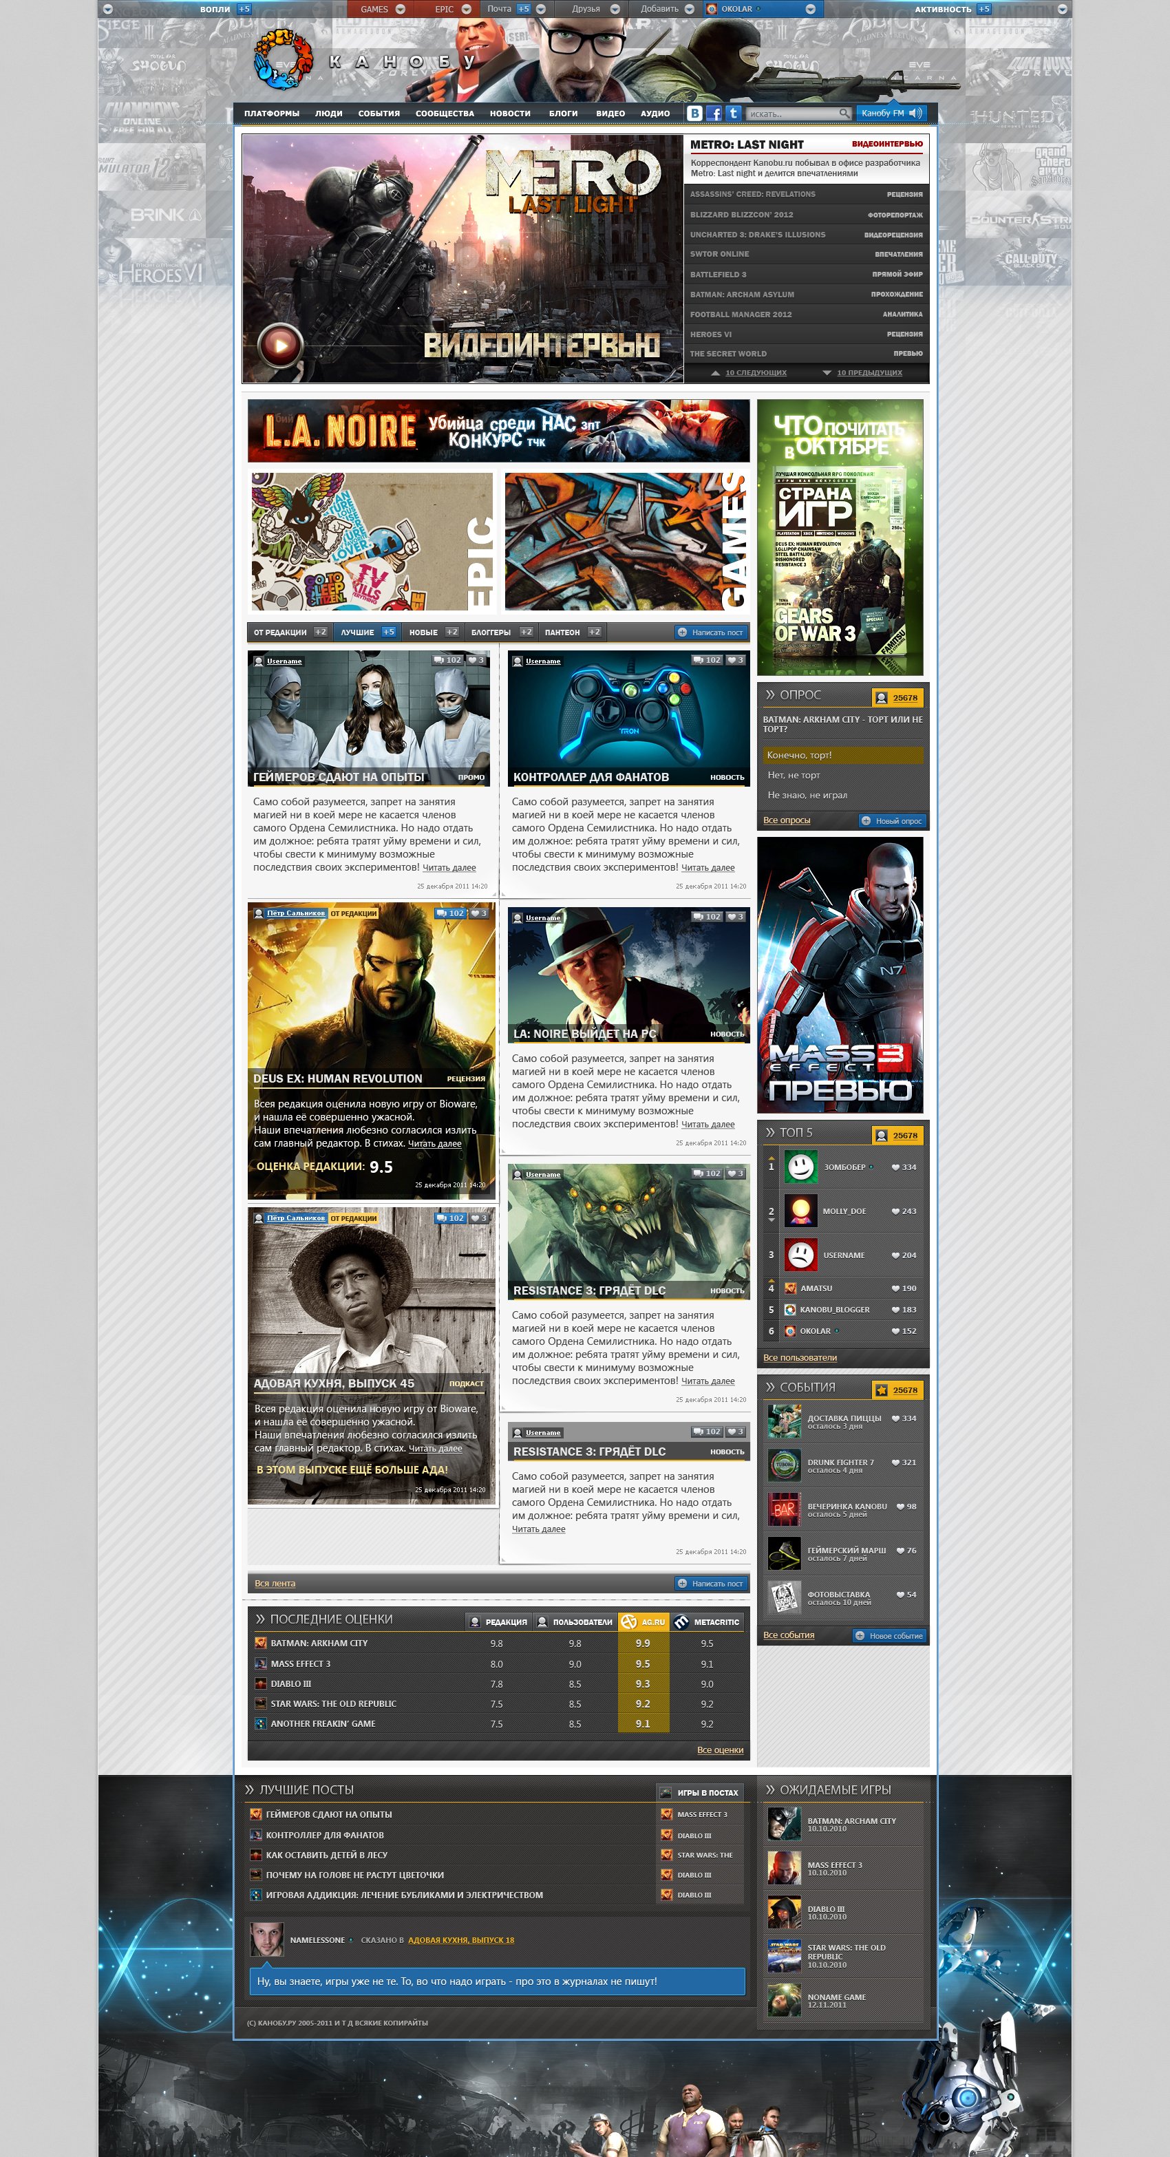Click OKOLAR avatar icon in top bar

click(x=712, y=9)
